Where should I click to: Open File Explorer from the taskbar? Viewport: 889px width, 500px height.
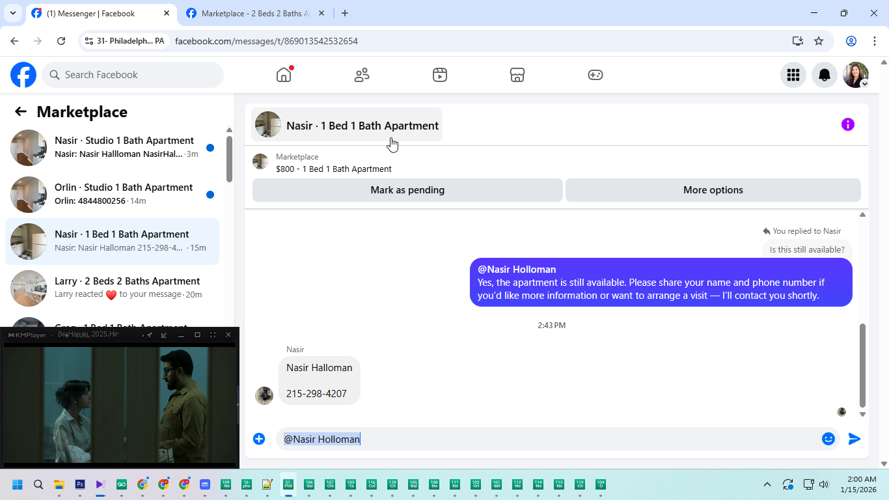tap(59, 484)
